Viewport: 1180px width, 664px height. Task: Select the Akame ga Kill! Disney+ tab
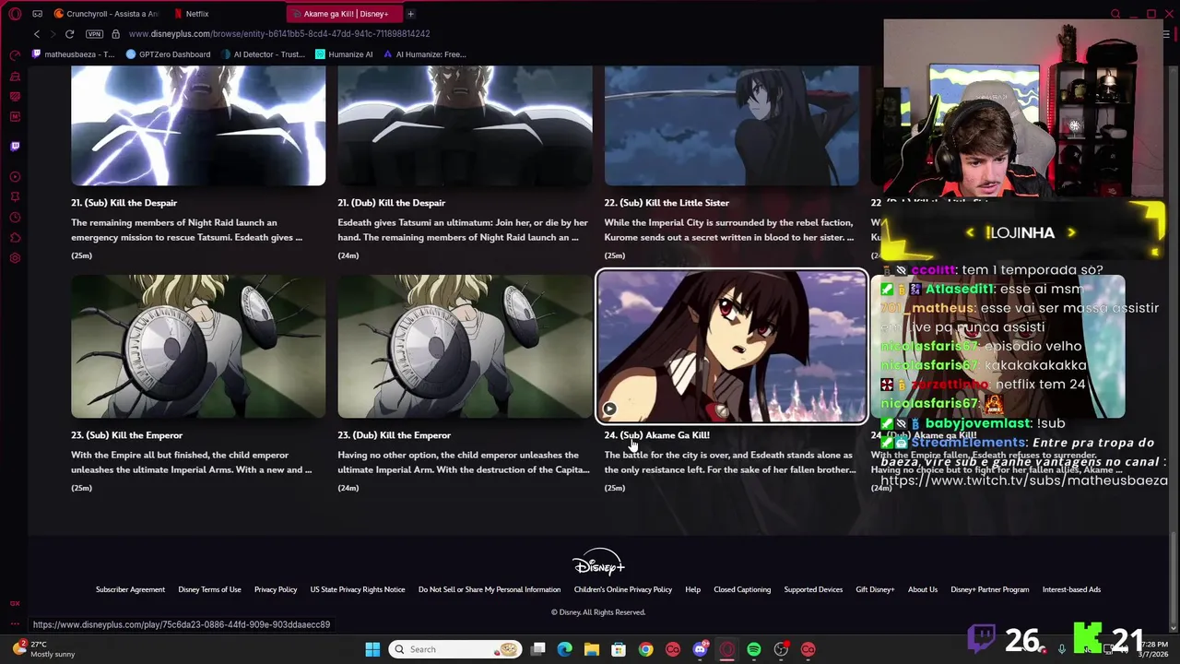[x=346, y=14]
